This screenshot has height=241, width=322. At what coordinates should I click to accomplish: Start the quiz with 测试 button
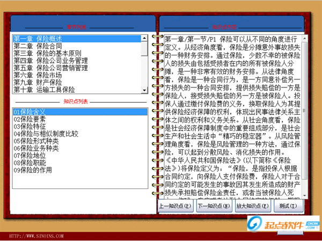pos(288,206)
